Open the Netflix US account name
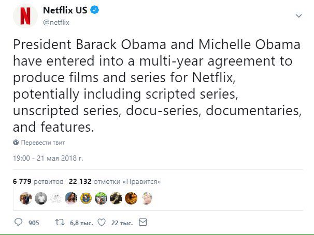Viewport: 314px width, 235px height. [x=65, y=10]
